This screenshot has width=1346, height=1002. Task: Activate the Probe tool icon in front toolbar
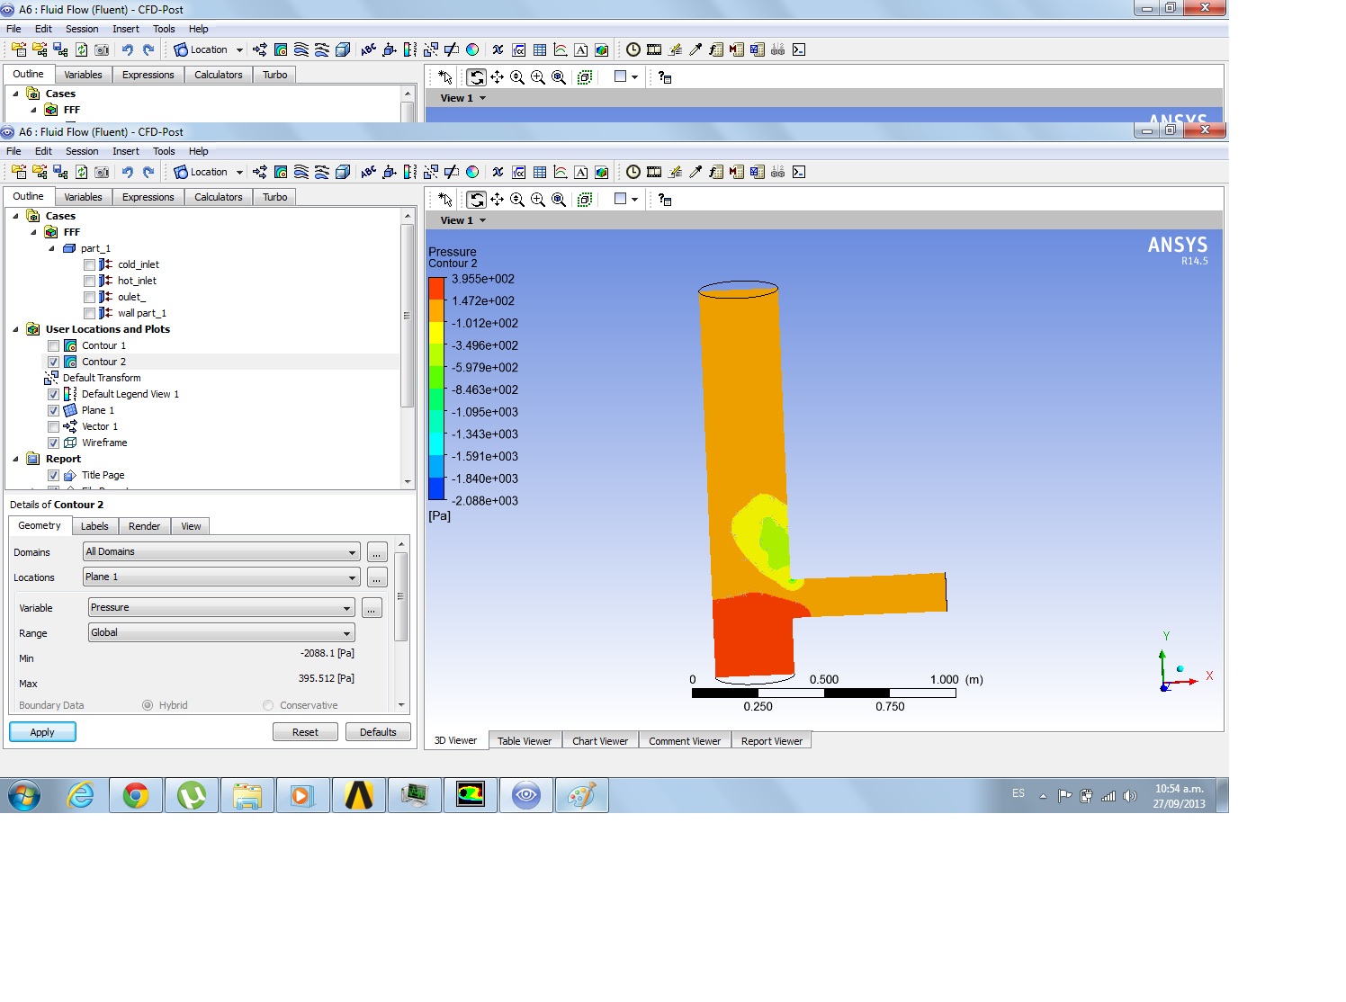coord(695,172)
